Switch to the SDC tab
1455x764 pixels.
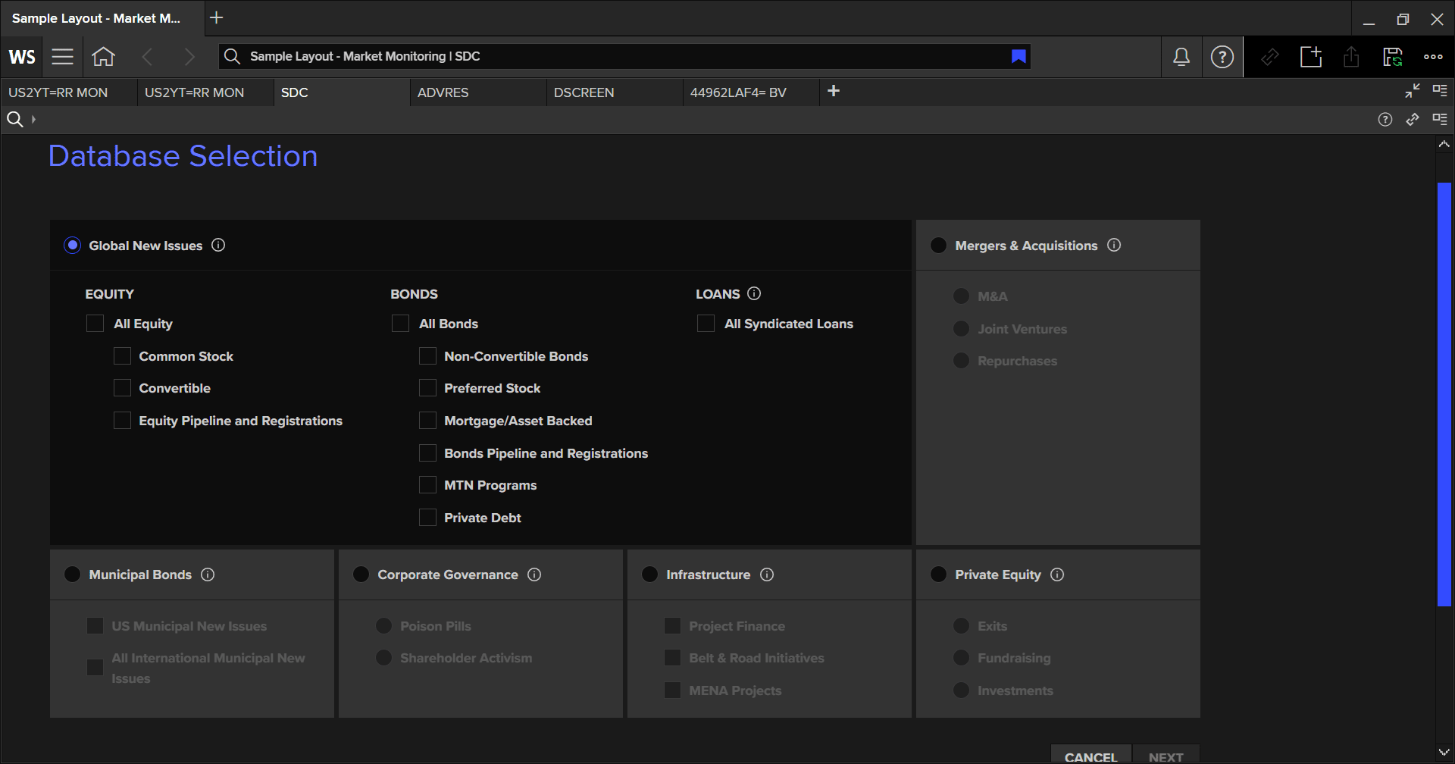coord(341,92)
